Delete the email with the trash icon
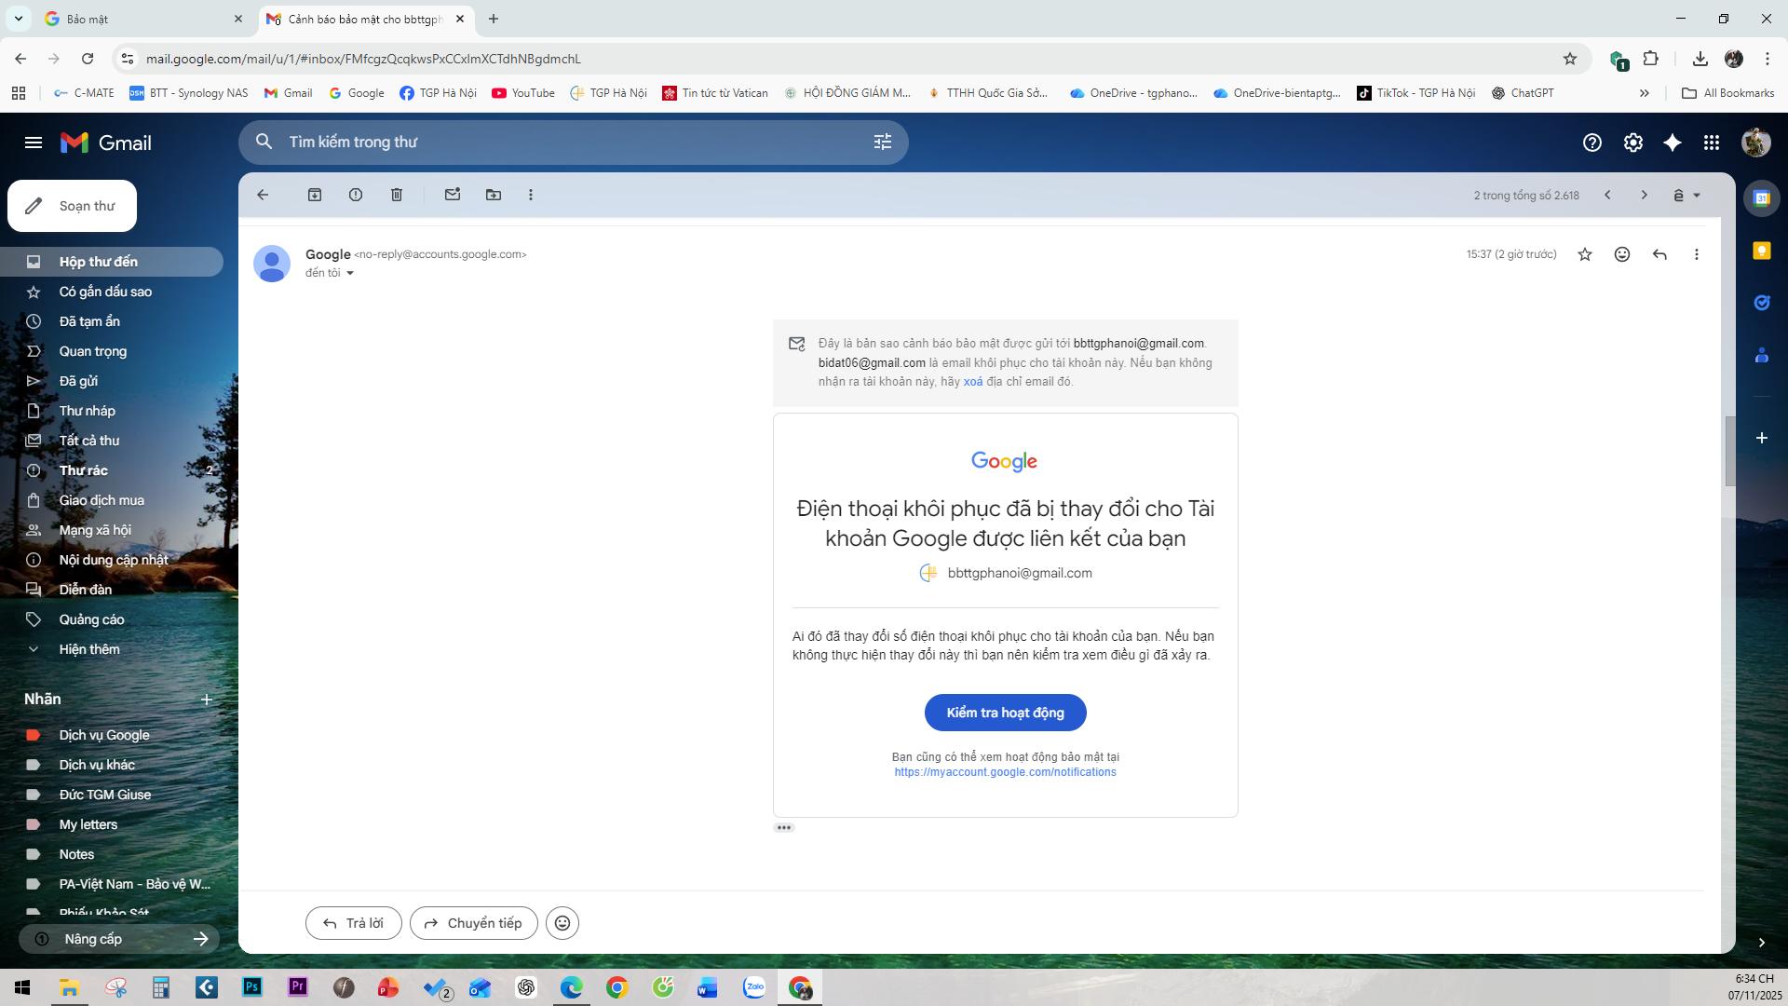The height and width of the screenshot is (1006, 1788). pos(397,195)
